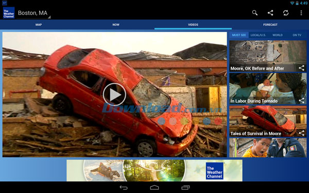Switch to the MAP tab
Viewport: 309px width, 193px height.
coord(39,25)
